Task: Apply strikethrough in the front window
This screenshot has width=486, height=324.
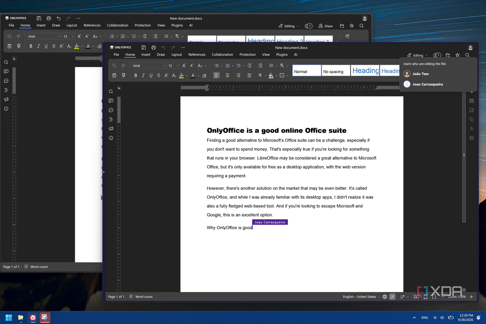Action: (x=159, y=76)
